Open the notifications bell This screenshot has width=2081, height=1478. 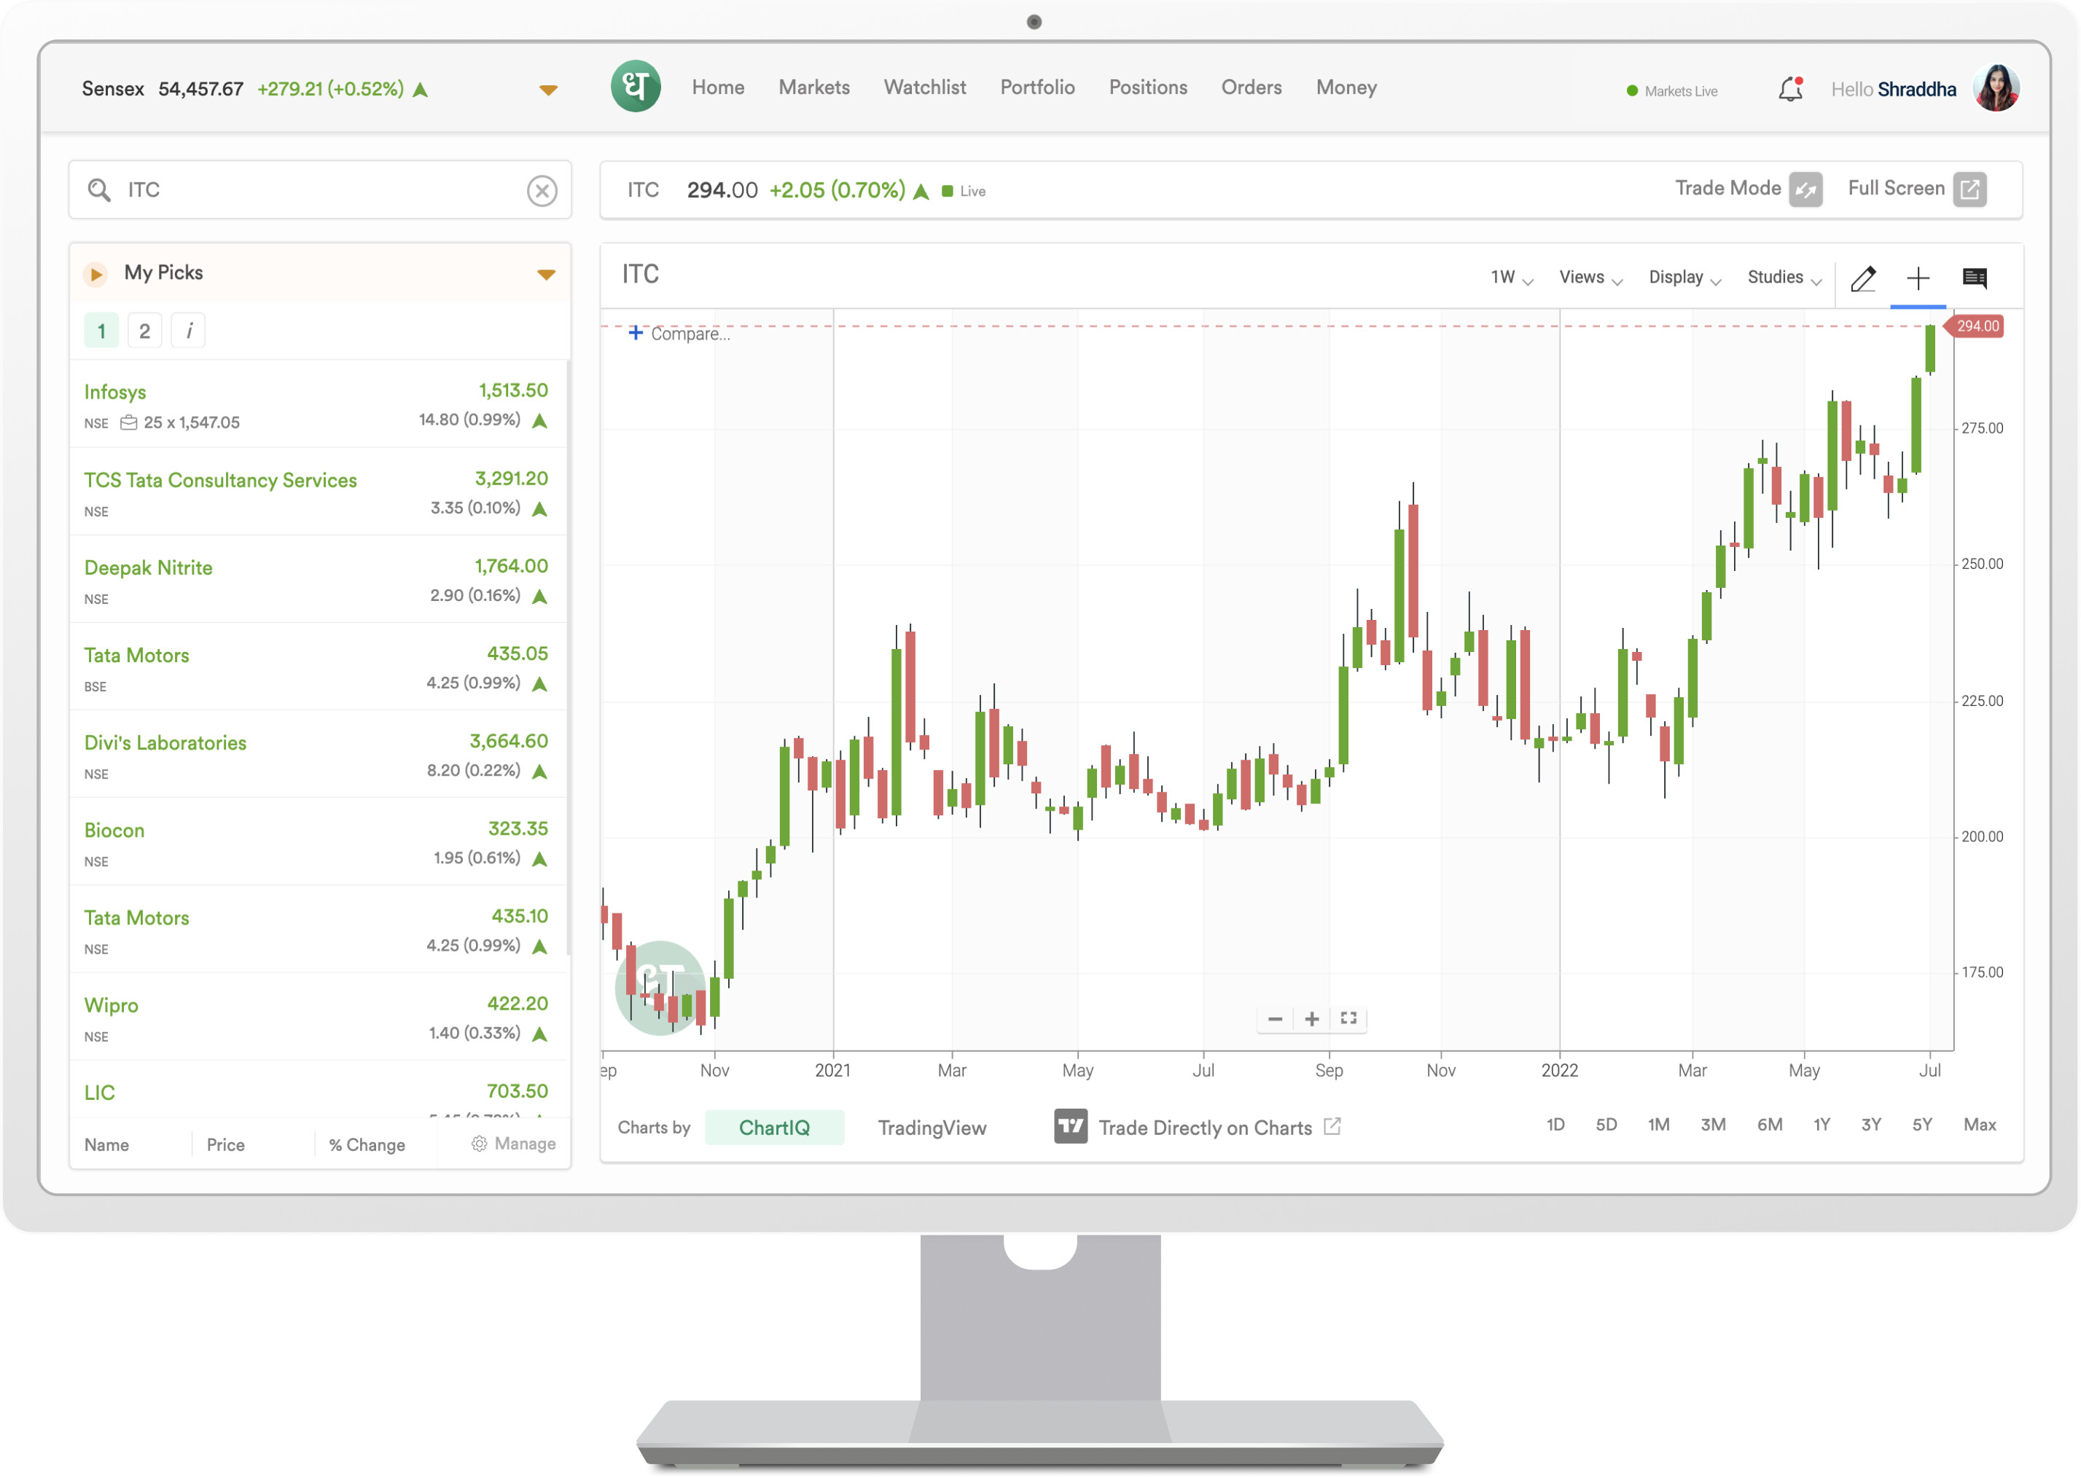point(1790,89)
